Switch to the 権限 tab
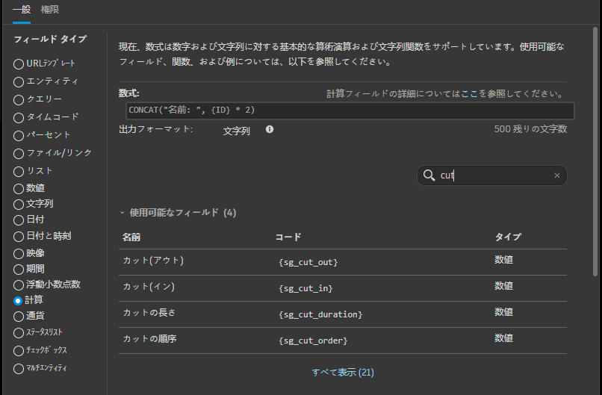Screen dimensions: 602x395 (50, 10)
